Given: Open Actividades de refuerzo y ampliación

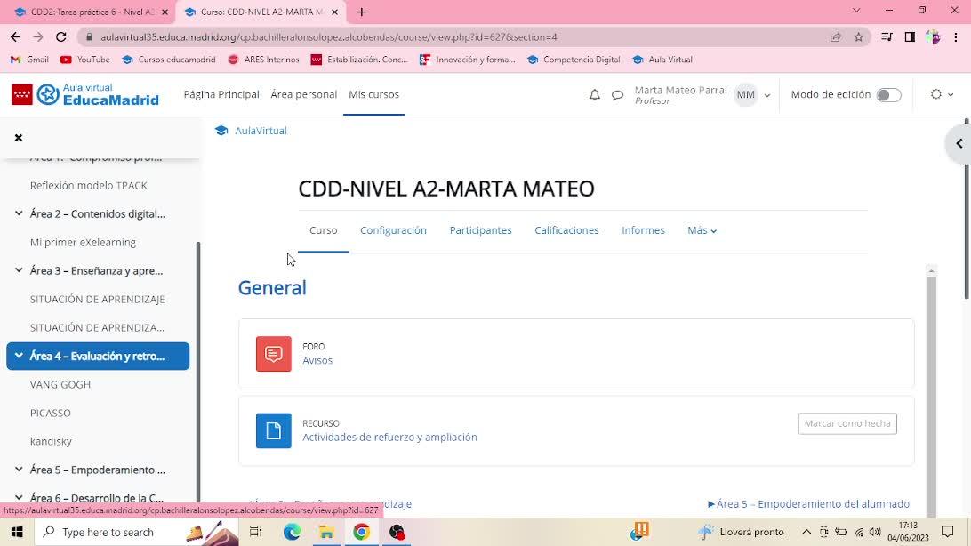Looking at the screenshot, I should pos(389,437).
